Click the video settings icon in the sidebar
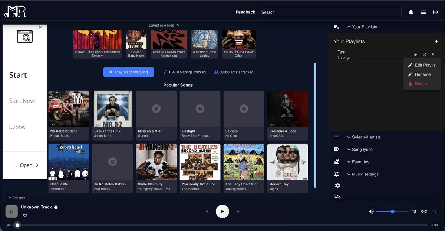445x231 pixels. pyautogui.click(x=337, y=196)
